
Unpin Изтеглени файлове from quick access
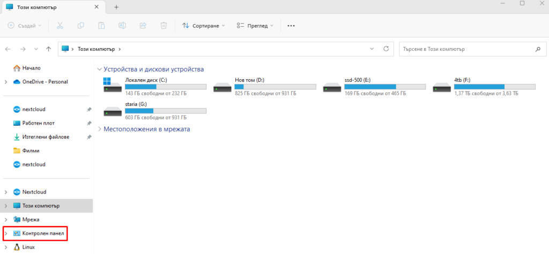pos(89,137)
